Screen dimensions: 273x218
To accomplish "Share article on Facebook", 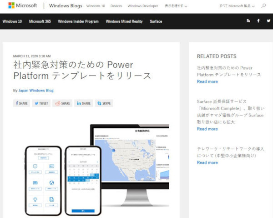I will click(x=21, y=103).
